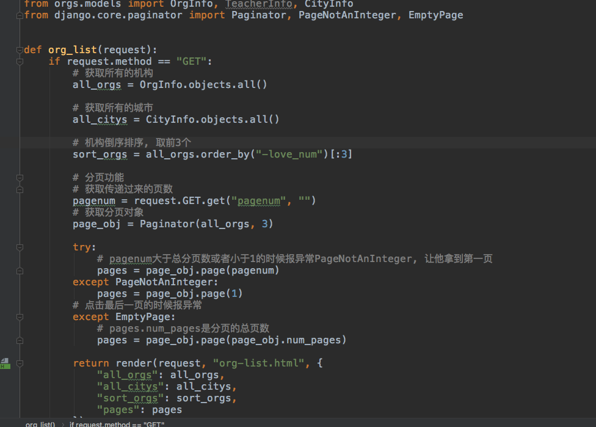Click 'page_obj.page(1)' call
The height and width of the screenshot is (427, 596).
pos(194,294)
